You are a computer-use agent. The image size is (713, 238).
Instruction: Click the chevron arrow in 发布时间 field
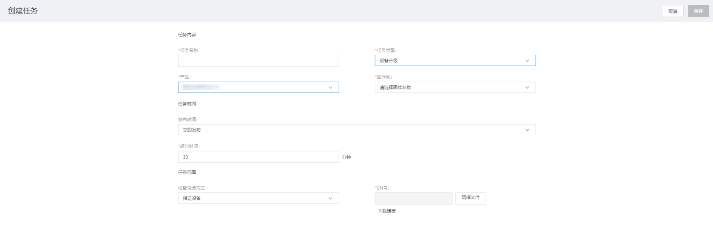527,130
